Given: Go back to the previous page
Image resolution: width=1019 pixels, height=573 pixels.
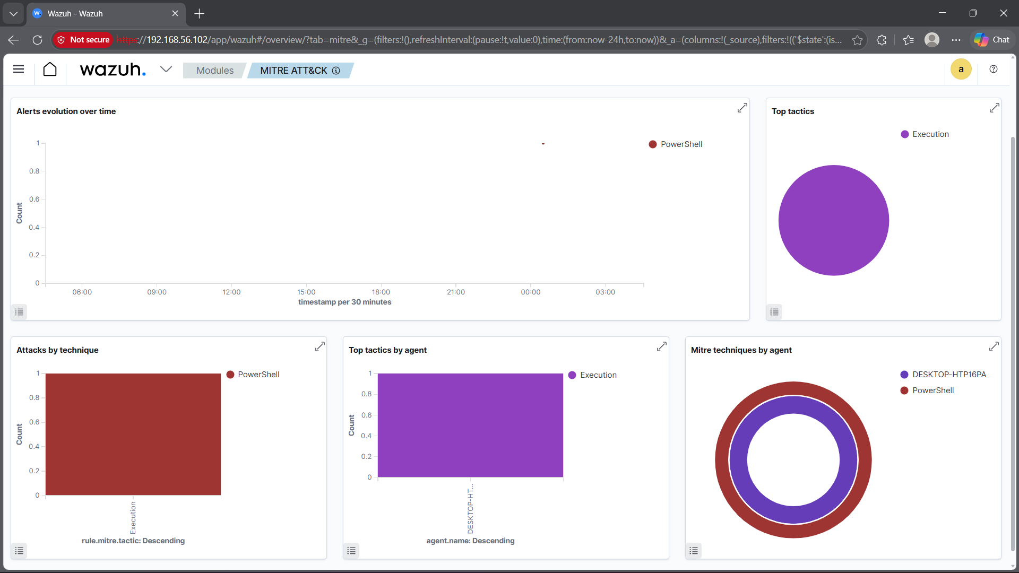Looking at the screenshot, I should point(14,40).
